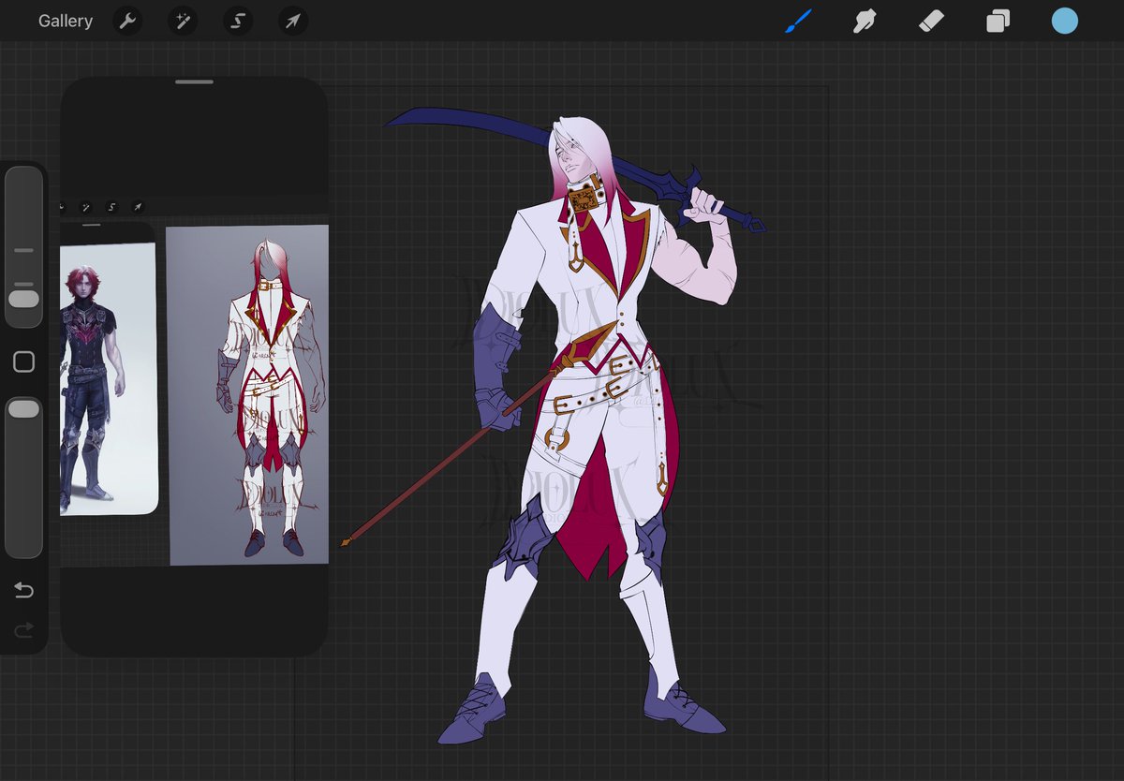Click the brush size slider handle
The image size is (1124, 781).
23,299
